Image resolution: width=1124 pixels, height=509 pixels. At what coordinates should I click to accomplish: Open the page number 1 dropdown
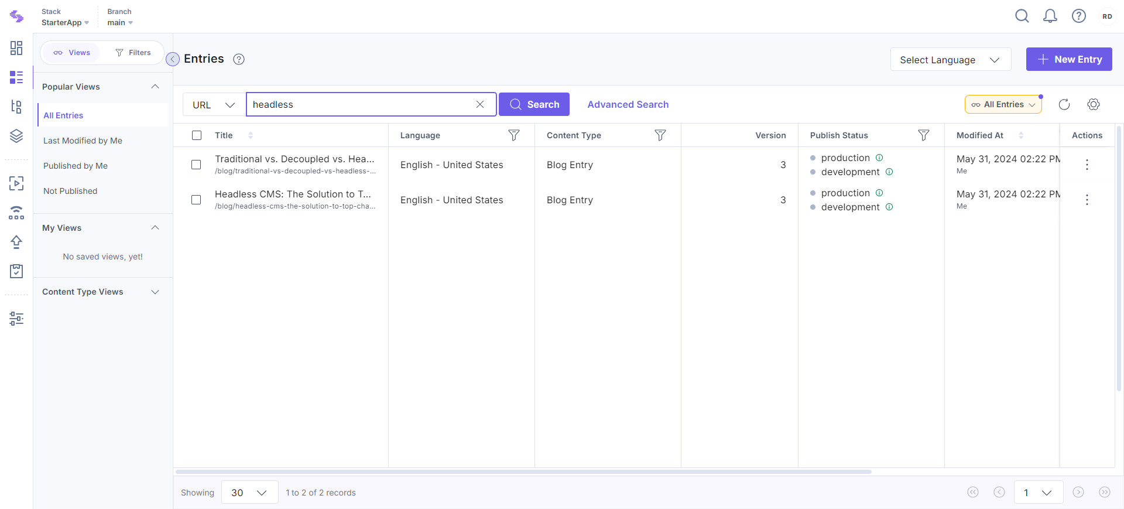click(1040, 493)
